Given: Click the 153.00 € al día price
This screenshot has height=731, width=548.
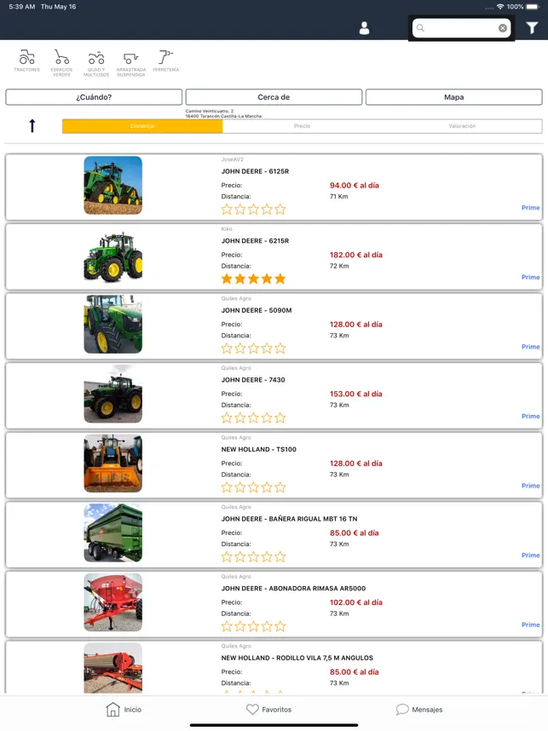Looking at the screenshot, I should (356, 394).
